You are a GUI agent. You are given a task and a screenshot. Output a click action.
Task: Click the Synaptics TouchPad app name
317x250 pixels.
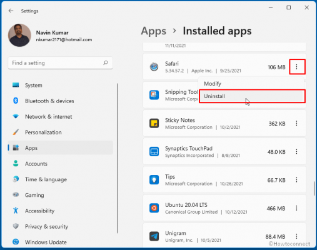[x=189, y=148]
